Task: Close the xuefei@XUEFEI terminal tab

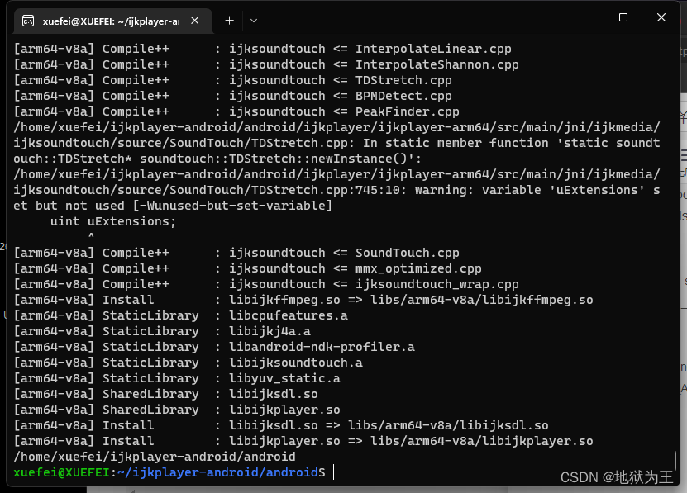Action: pos(195,21)
